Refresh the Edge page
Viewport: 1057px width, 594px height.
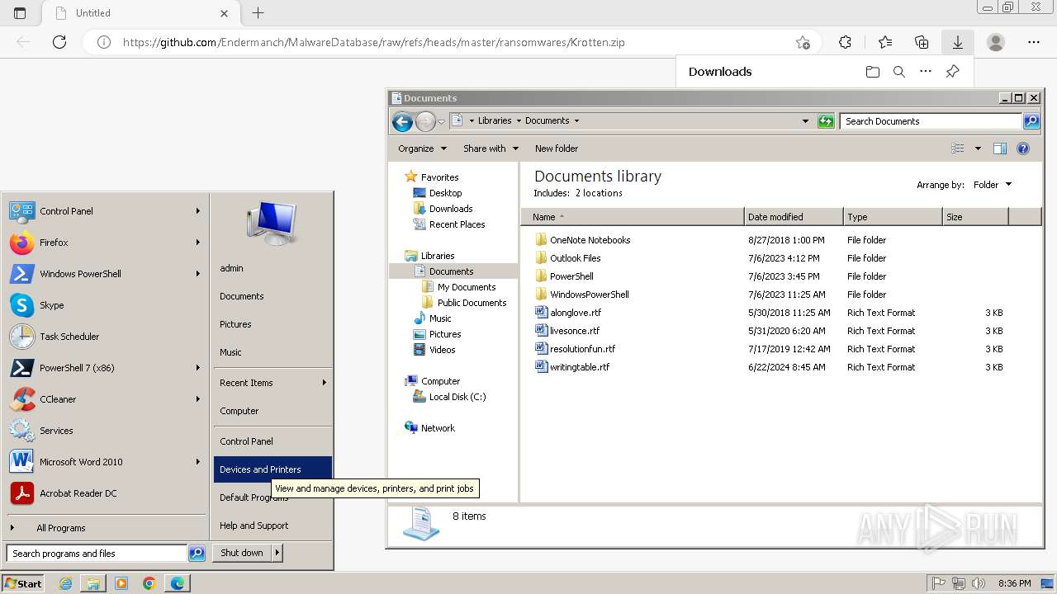(x=59, y=42)
